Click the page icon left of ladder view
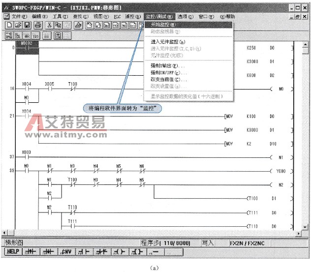Viewport: 312px width, 272px height. (x=98, y=25)
